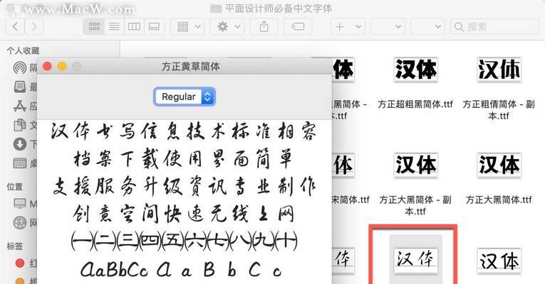Select Applications icon in the sidebar
The height and width of the screenshot is (284, 545).
coord(20,106)
